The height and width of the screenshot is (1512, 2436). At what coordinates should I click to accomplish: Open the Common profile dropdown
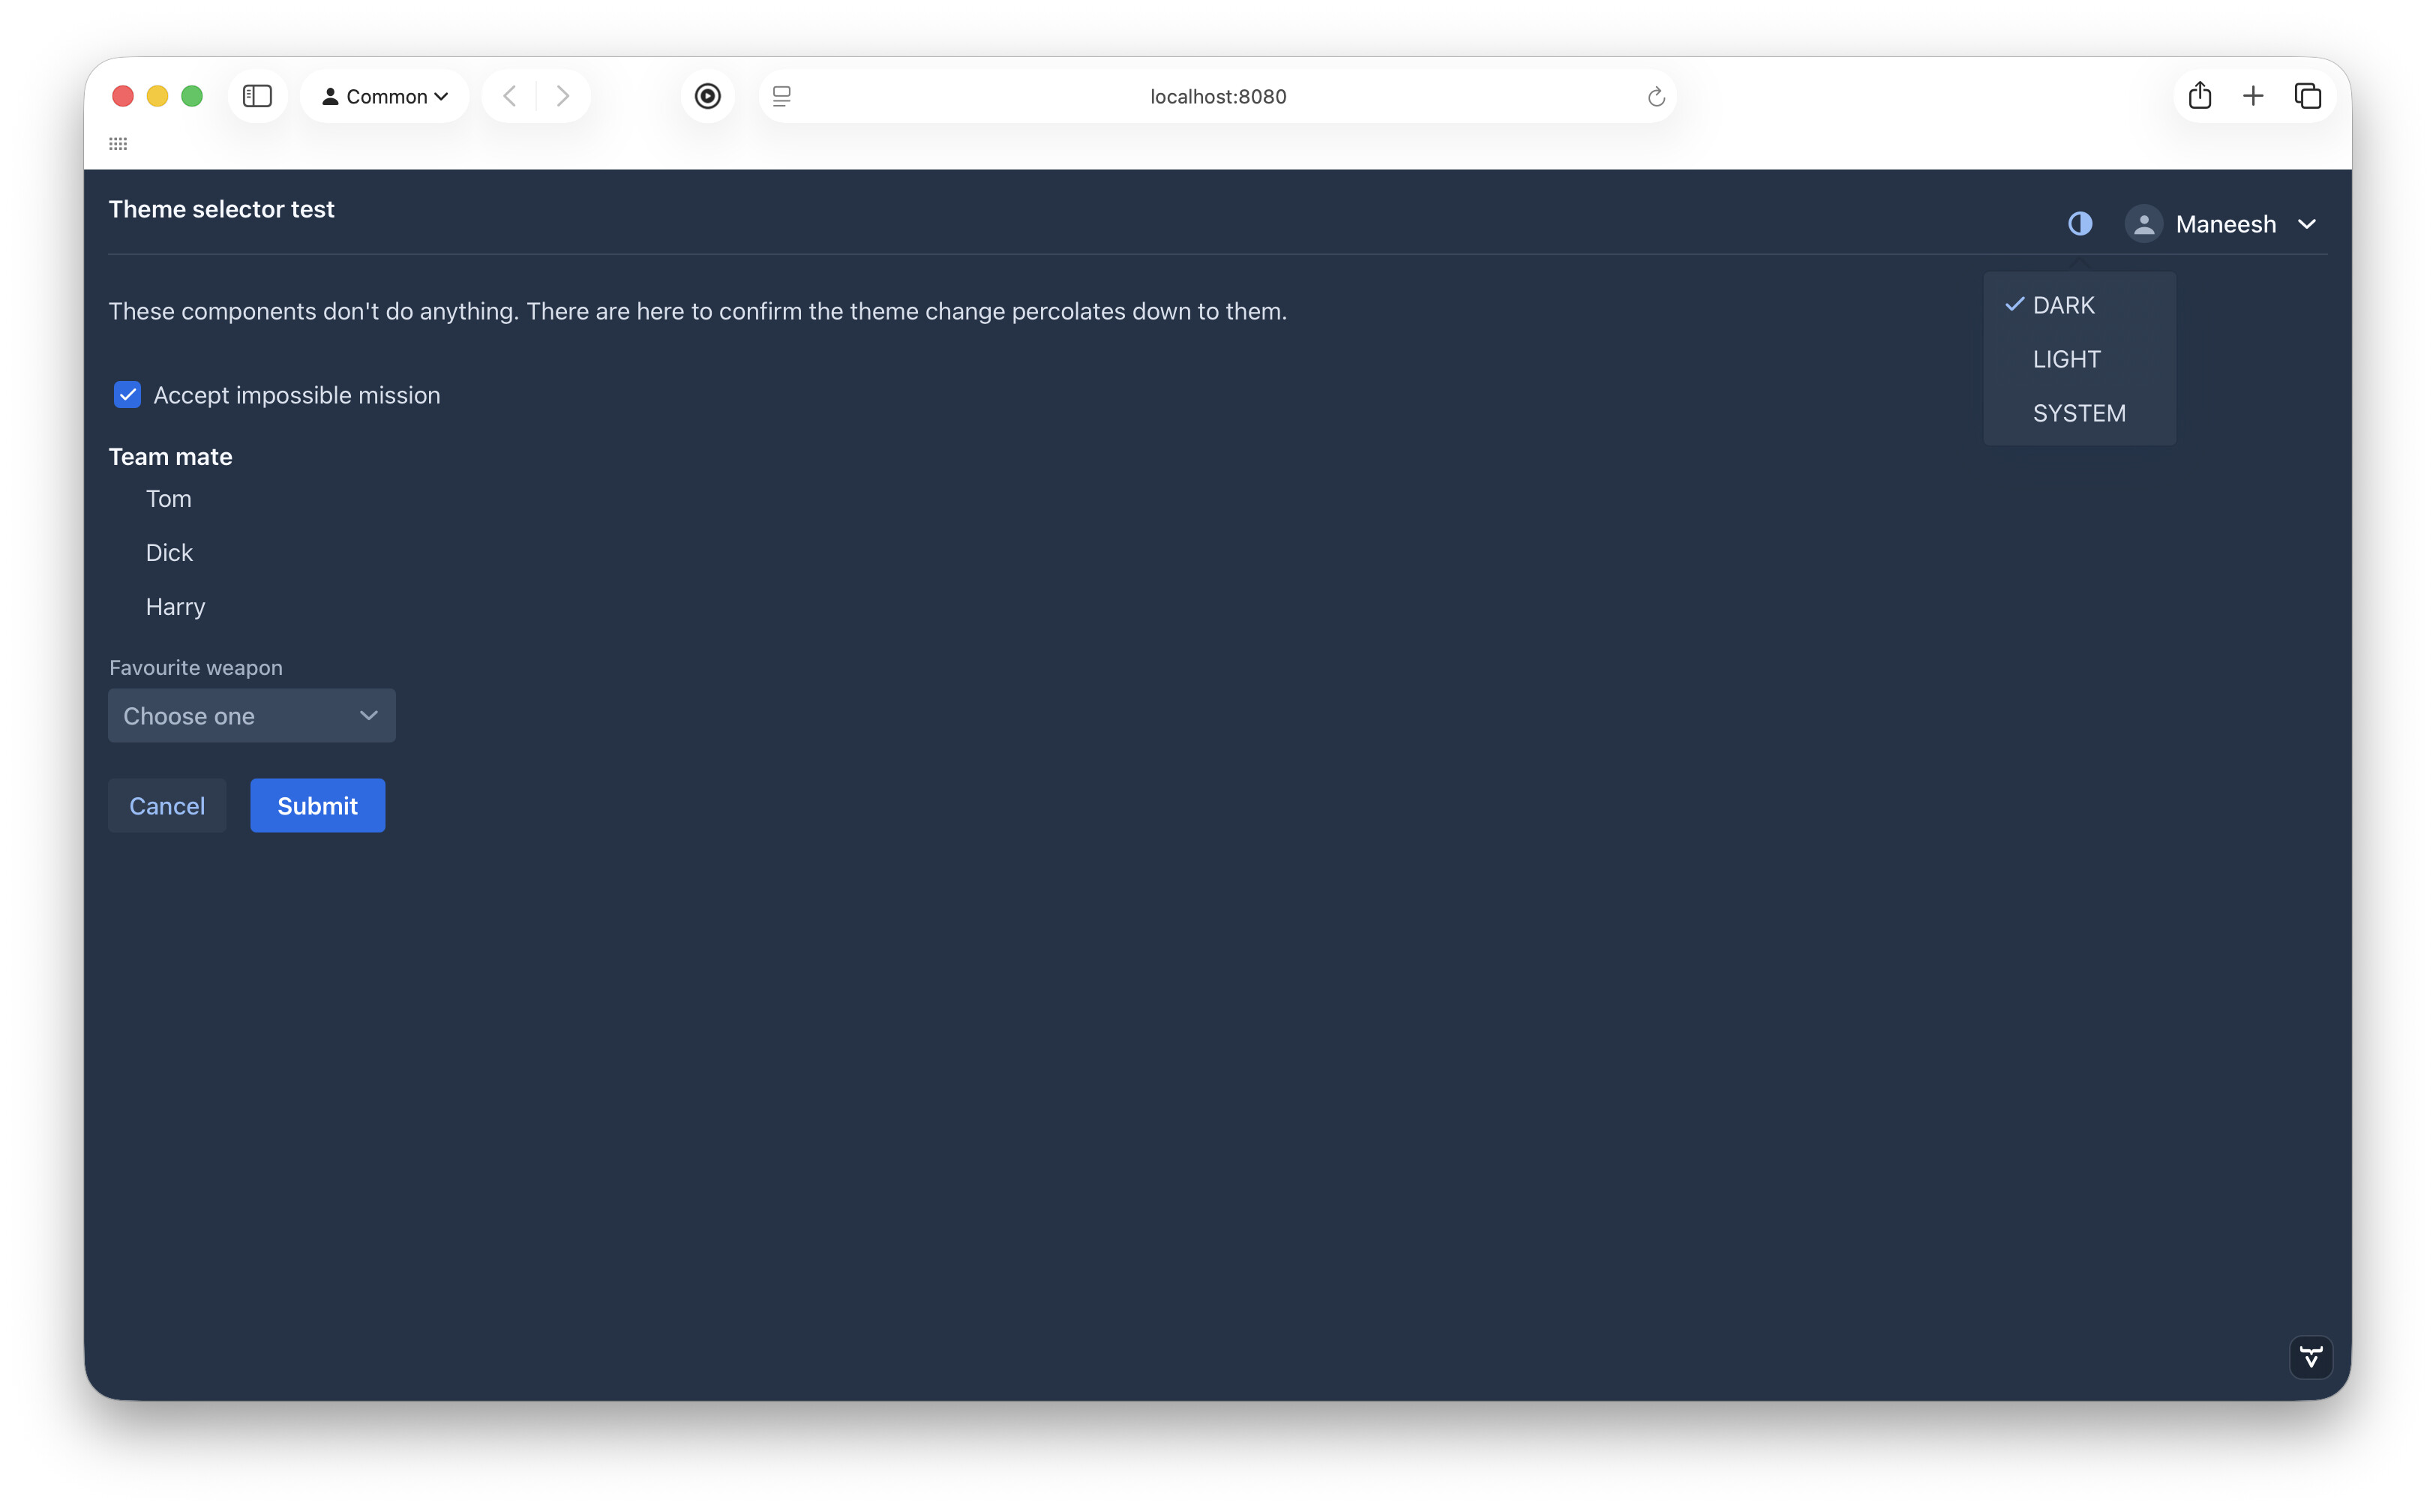click(x=385, y=96)
